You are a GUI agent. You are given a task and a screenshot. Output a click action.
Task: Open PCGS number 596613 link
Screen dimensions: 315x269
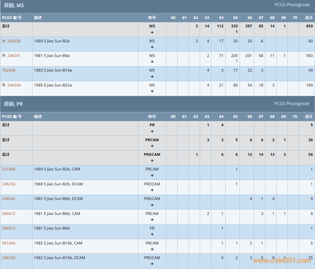(8, 228)
